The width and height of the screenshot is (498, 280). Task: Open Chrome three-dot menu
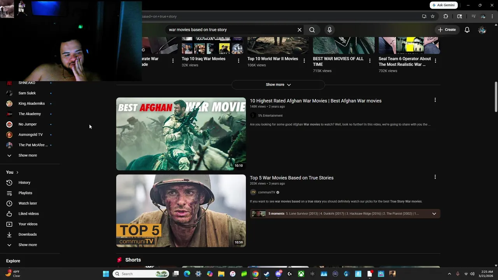click(492, 16)
